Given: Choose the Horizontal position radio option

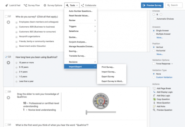Looking at the screenshot, I should pos(154,50).
